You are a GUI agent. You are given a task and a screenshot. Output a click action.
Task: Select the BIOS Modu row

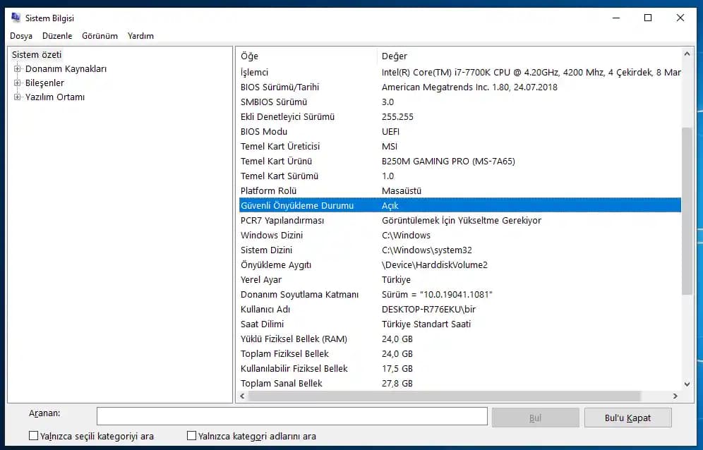[264, 132]
